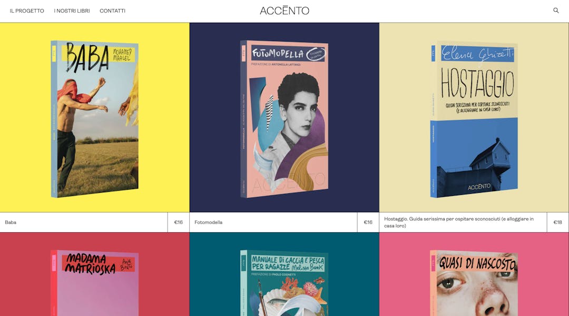The height and width of the screenshot is (316, 569).
Task: Click the Fotomodella title link
Action: tap(208, 222)
